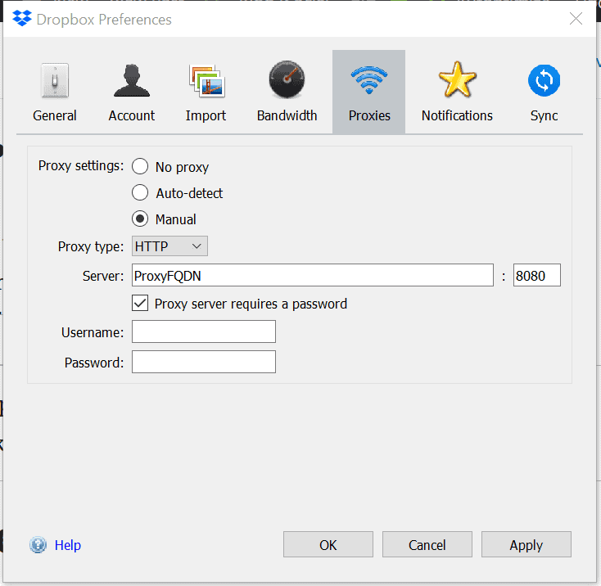Open the General preferences light switch icon
The width and height of the screenshot is (601, 586).
point(55,82)
